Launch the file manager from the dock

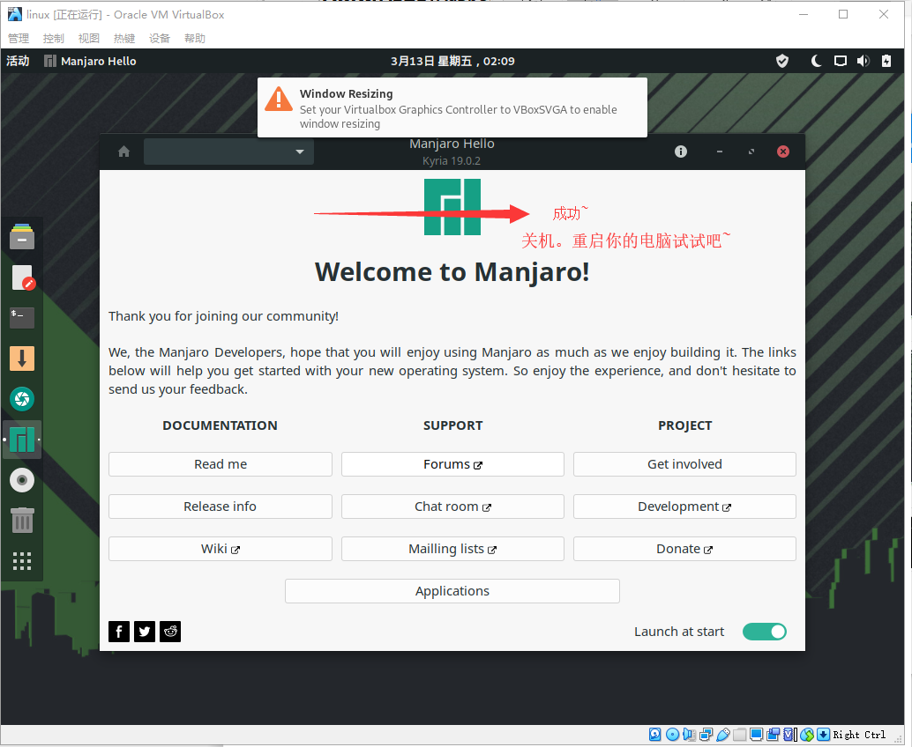pyautogui.click(x=22, y=236)
